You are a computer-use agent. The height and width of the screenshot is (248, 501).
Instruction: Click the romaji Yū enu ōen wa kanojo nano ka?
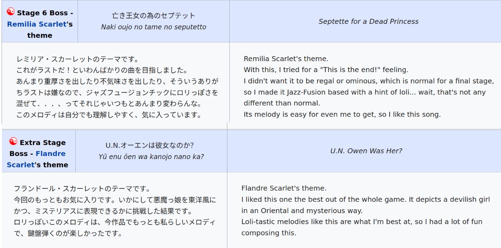(x=151, y=157)
